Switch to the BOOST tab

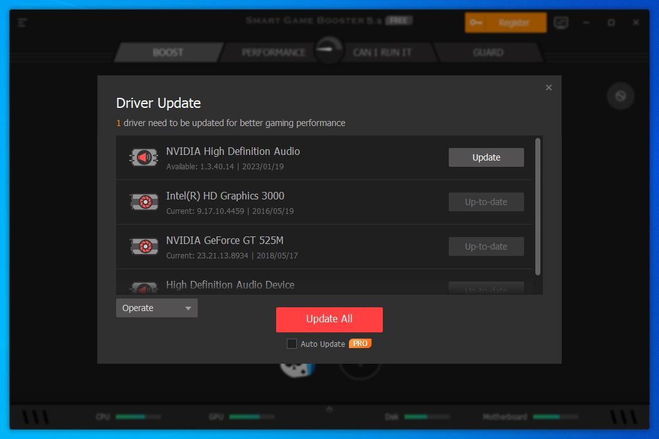[168, 53]
